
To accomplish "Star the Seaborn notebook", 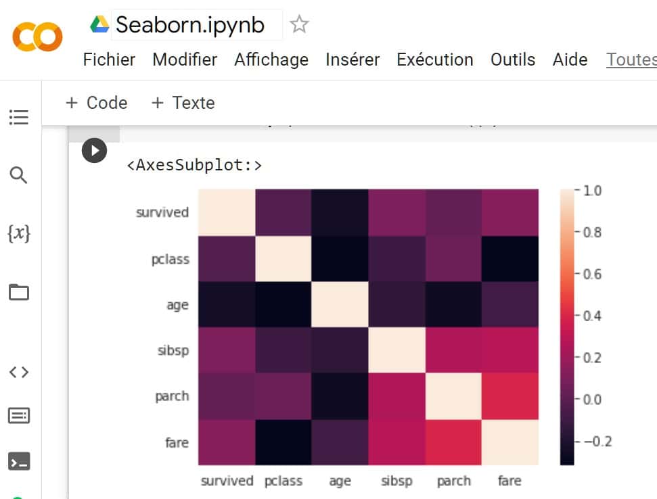I will tap(298, 24).
